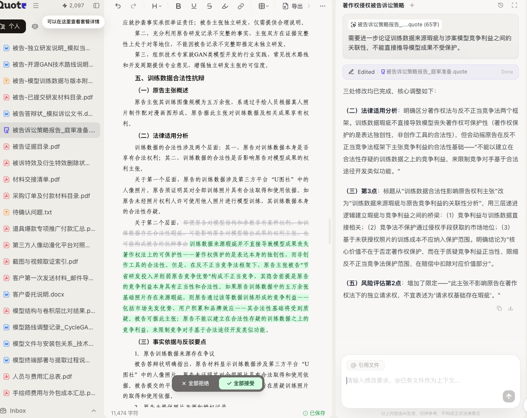Viewport: 527px width, 418px height.
Task: Open file 被告-开源GAN技术路线说明...
Action: point(50,64)
